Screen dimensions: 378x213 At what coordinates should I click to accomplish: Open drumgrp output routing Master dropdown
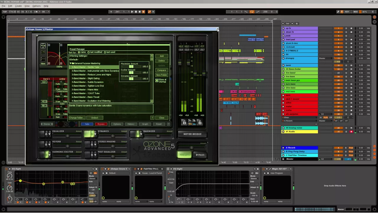click(326, 58)
